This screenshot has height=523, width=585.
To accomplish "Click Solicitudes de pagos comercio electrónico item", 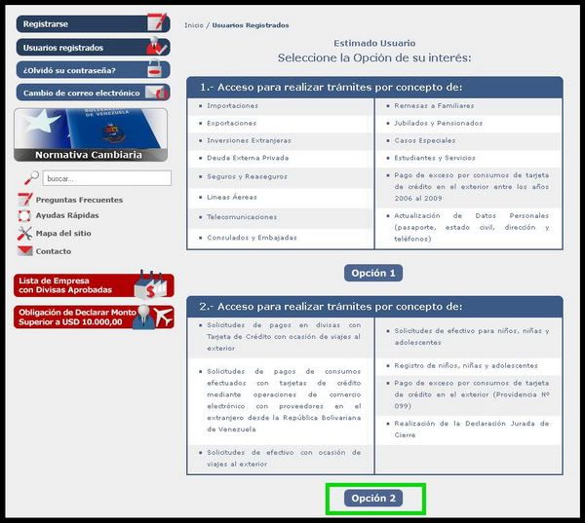I will point(284,400).
